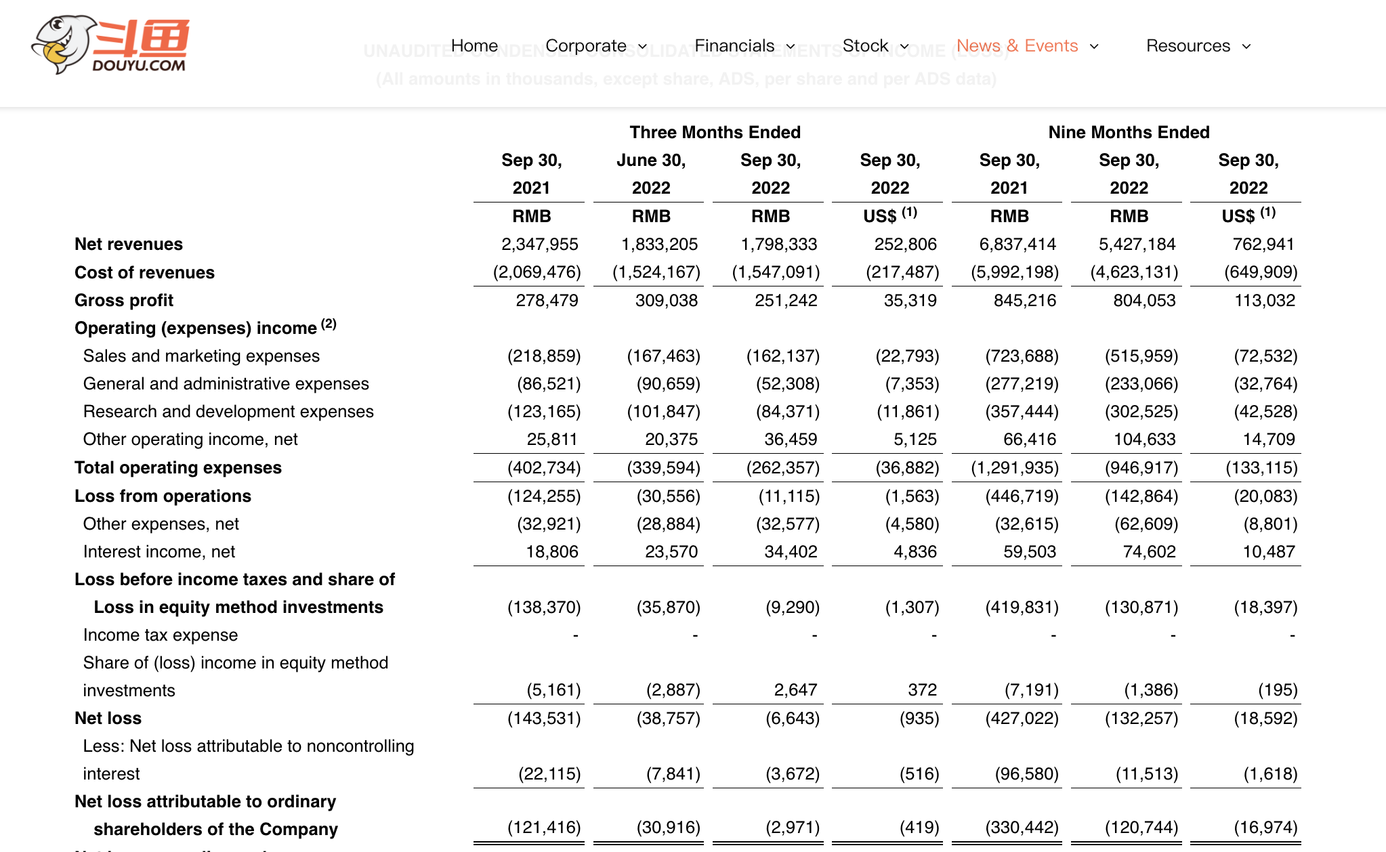The image size is (1386, 852).
Task: Expand the Corporate dropdown chevron
Action: [x=643, y=47]
